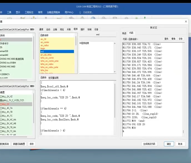191x163 pixels.
Task: Select the 工中心_4X_TB device configuration
Action: coord(16,112)
